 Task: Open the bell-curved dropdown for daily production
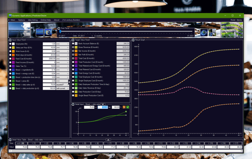point(62,88)
